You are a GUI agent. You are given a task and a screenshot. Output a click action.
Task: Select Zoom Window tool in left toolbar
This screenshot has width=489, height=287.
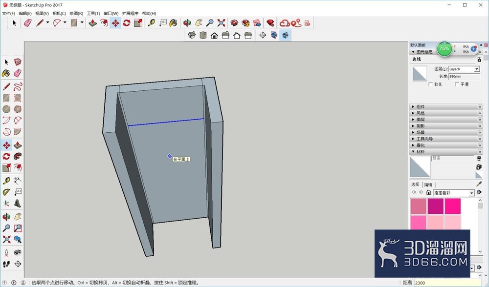[18, 228]
